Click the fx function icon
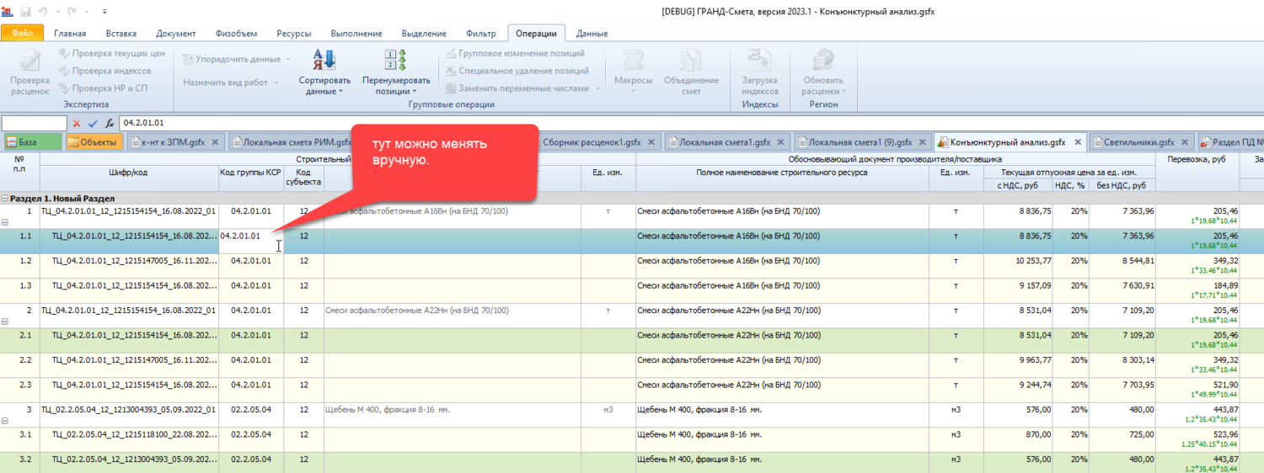 point(109,124)
